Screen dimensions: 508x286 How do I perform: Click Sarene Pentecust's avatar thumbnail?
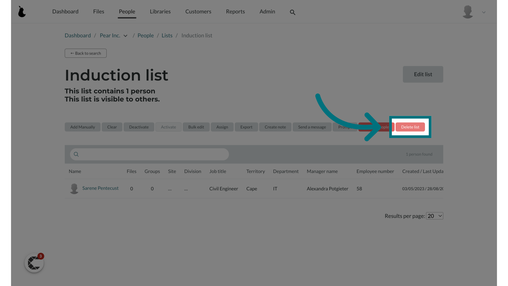pyautogui.click(x=74, y=189)
